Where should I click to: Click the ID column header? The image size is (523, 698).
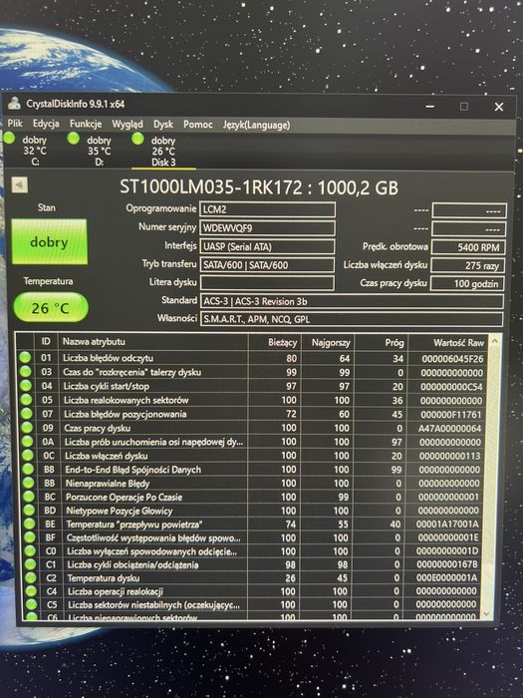[x=46, y=341]
